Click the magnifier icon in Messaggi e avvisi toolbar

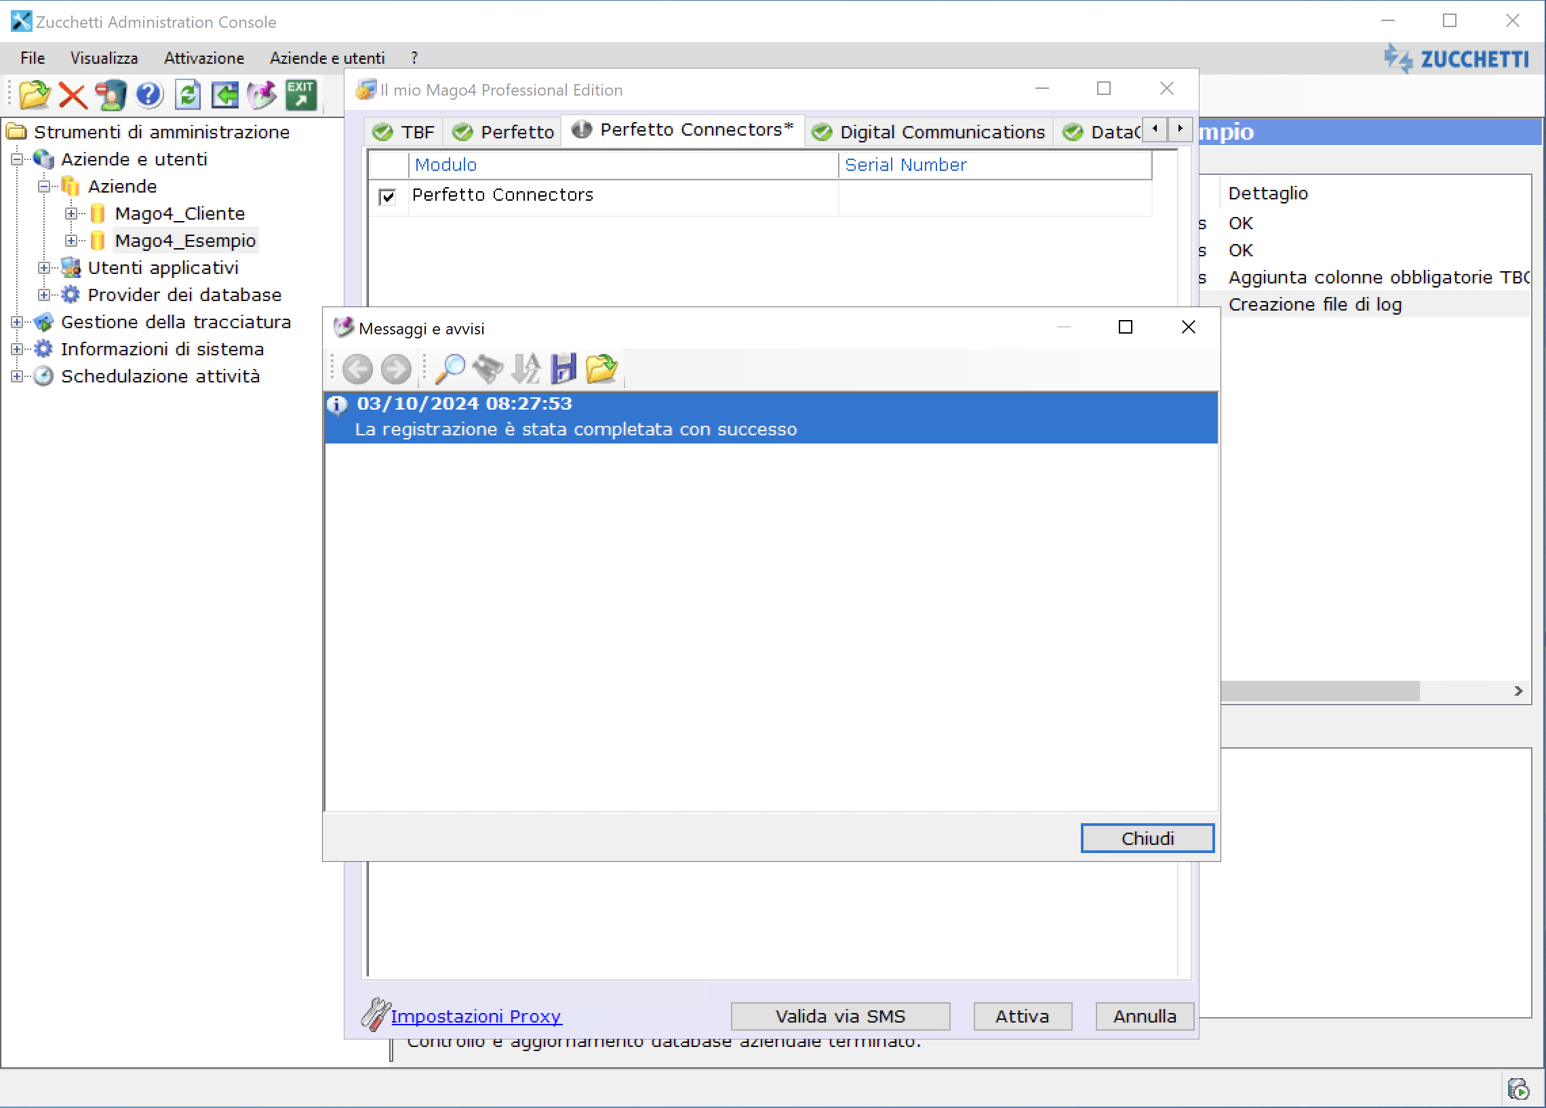tap(450, 369)
